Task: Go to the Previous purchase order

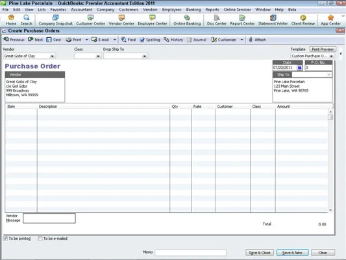Action: pos(14,40)
